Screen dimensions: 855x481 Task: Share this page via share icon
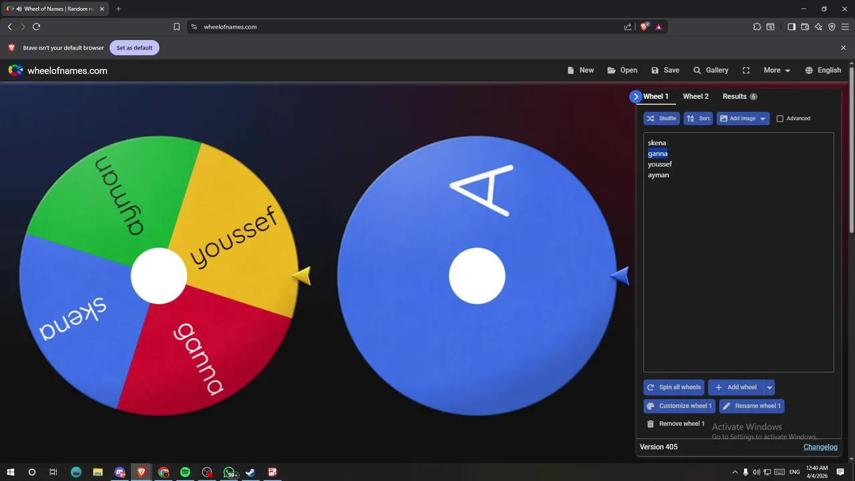(628, 27)
